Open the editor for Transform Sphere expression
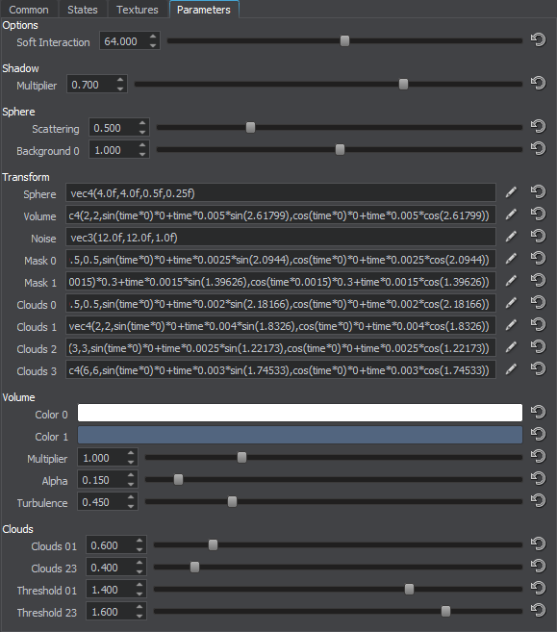The image size is (557, 632). [x=511, y=192]
